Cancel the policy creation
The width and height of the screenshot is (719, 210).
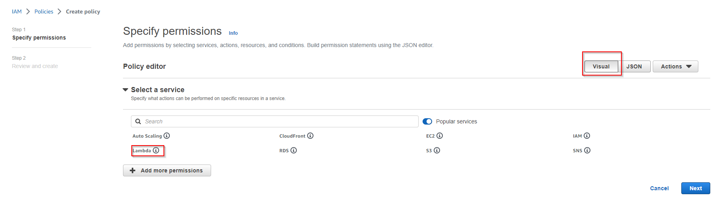659,188
